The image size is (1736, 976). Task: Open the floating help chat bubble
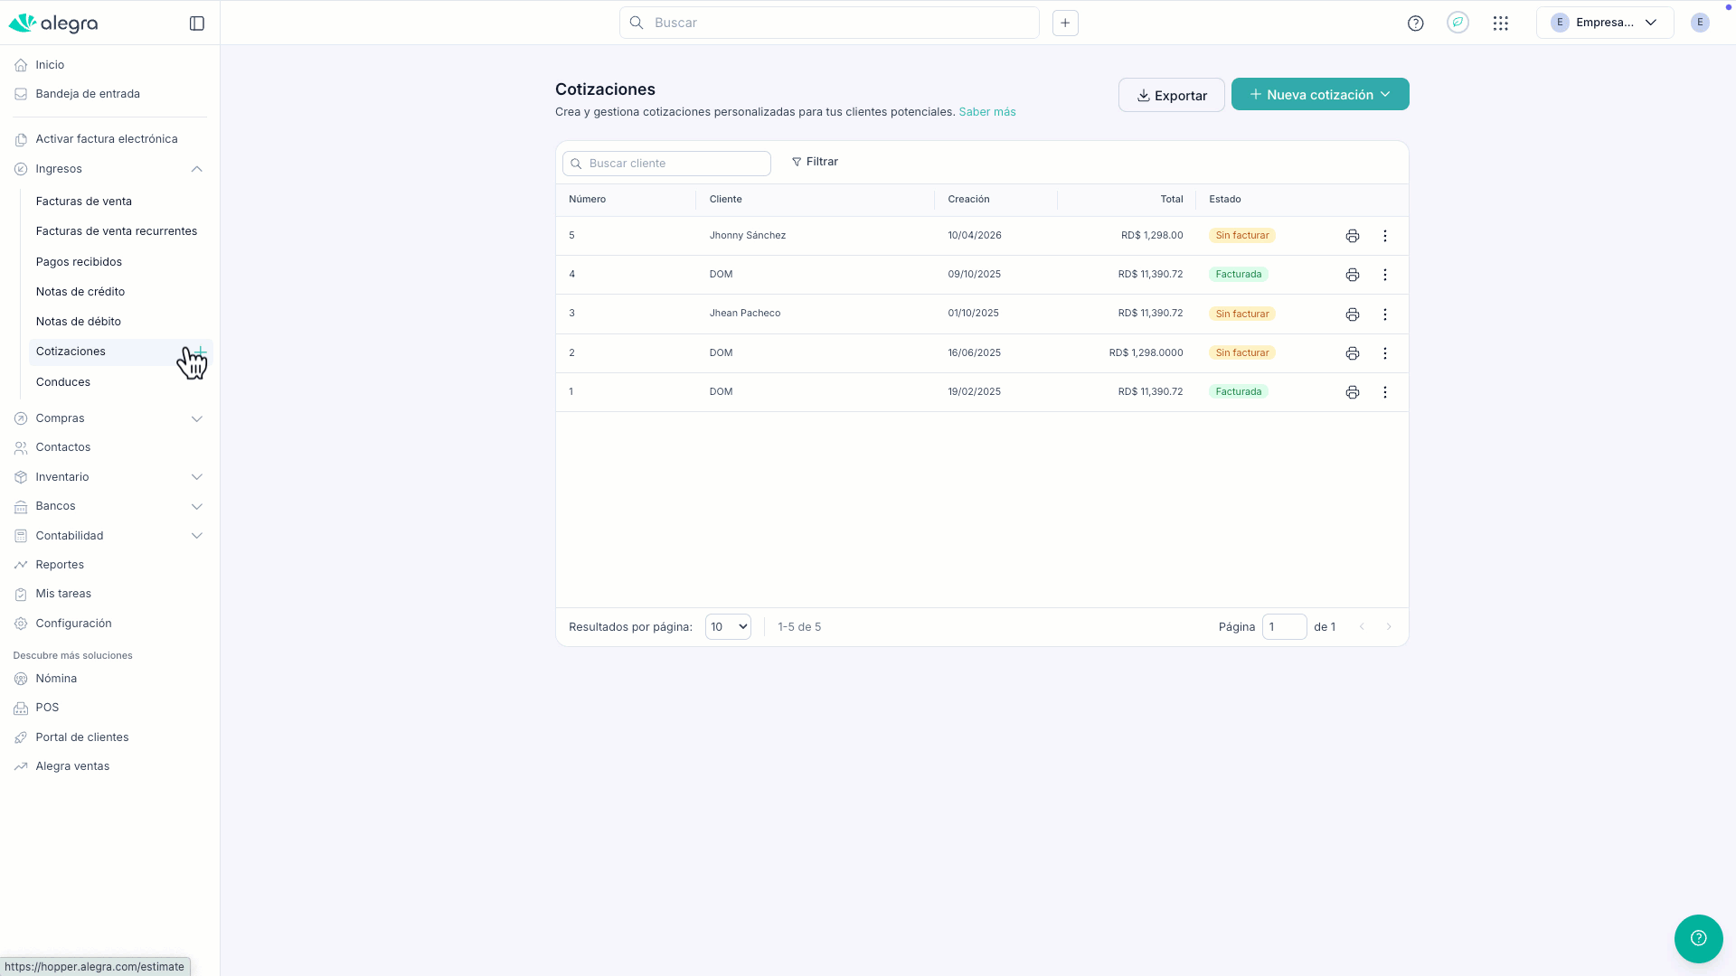pos(1698,938)
